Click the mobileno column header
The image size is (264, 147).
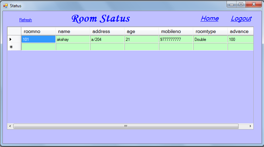pos(176,31)
